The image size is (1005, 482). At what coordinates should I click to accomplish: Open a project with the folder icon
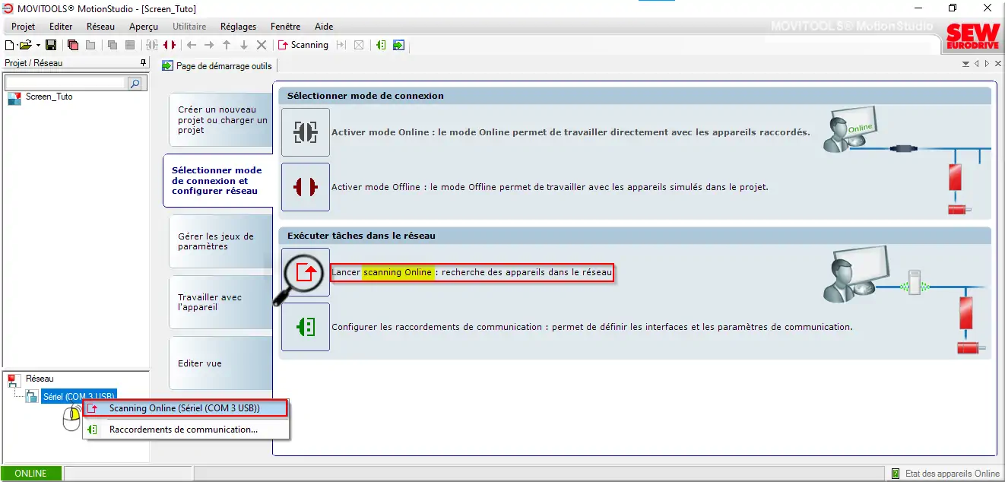click(x=25, y=45)
